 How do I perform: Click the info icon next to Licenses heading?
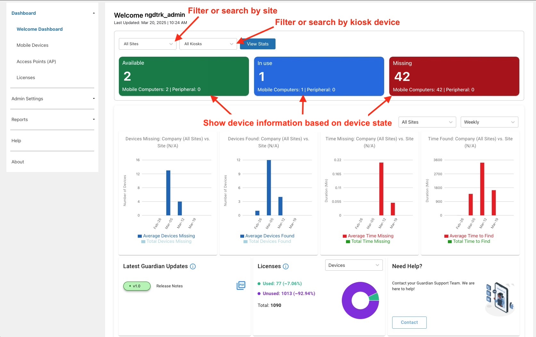click(x=285, y=266)
